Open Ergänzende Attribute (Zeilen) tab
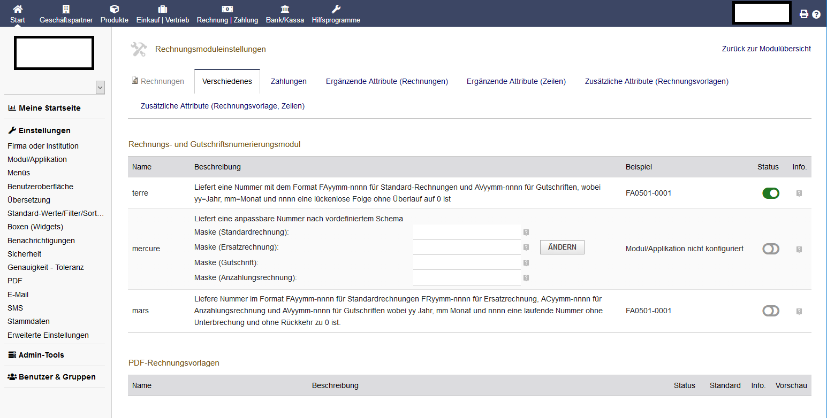The image size is (827, 418). point(516,81)
